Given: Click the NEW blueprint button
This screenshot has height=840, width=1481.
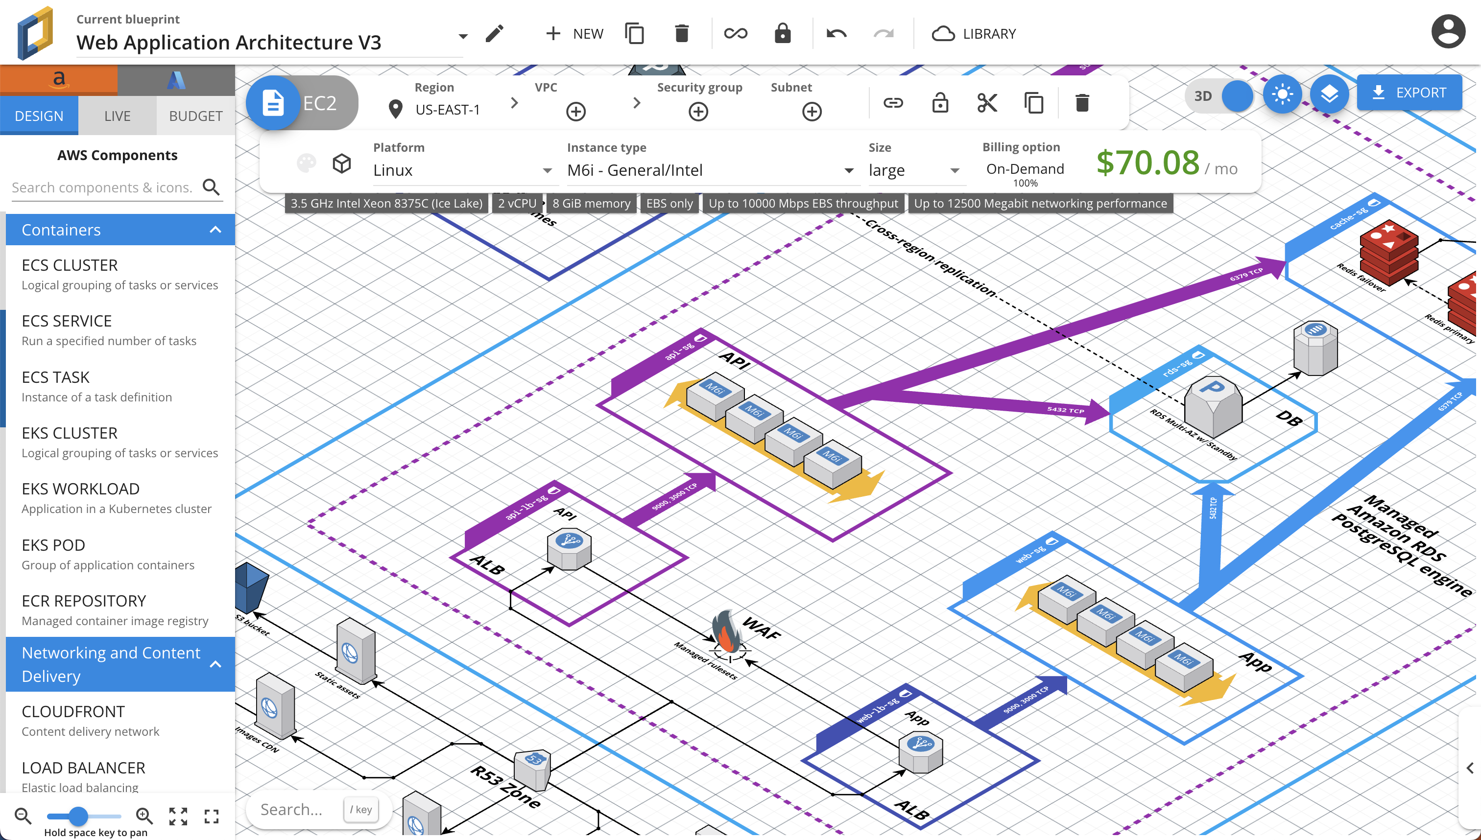Looking at the screenshot, I should tap(574, 33).
